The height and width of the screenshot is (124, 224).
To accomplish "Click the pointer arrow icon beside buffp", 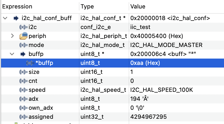I will point(23,54).
